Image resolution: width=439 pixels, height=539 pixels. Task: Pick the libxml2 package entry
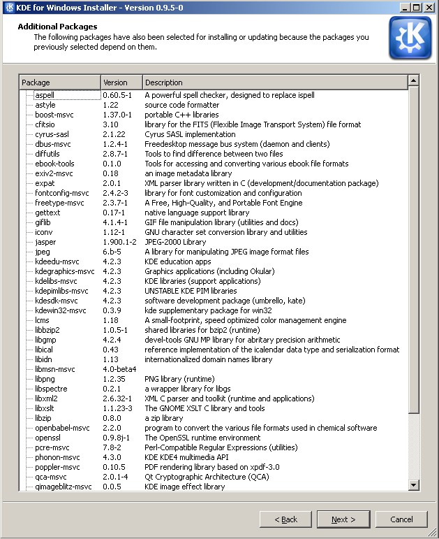pos(46,398)
